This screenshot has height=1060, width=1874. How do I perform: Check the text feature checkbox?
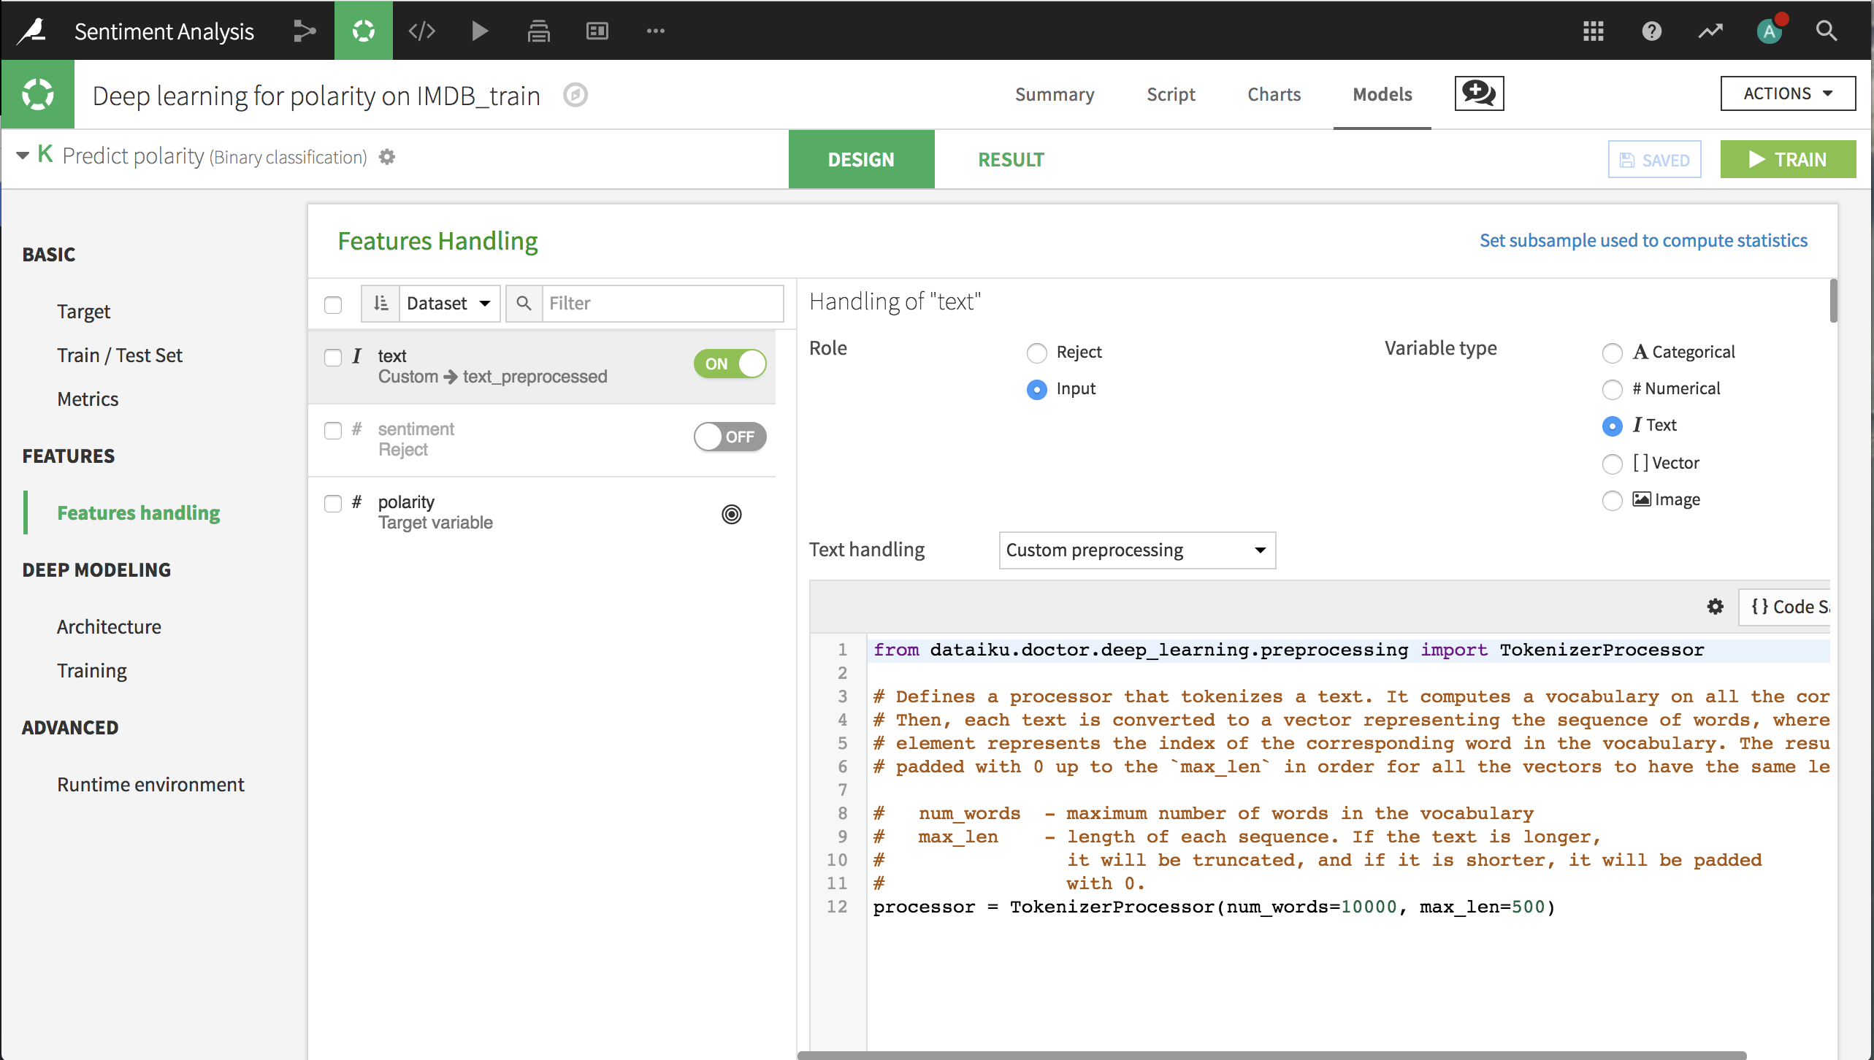[333, 357]
